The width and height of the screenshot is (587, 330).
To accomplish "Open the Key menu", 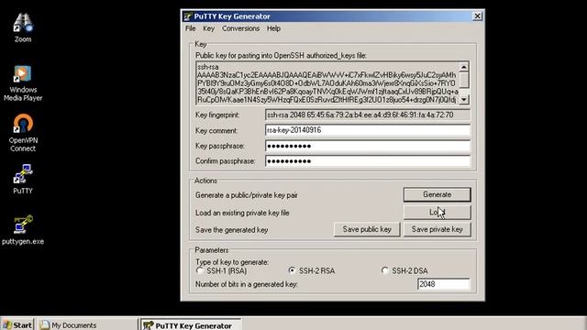I will click(x=208, y=28).
